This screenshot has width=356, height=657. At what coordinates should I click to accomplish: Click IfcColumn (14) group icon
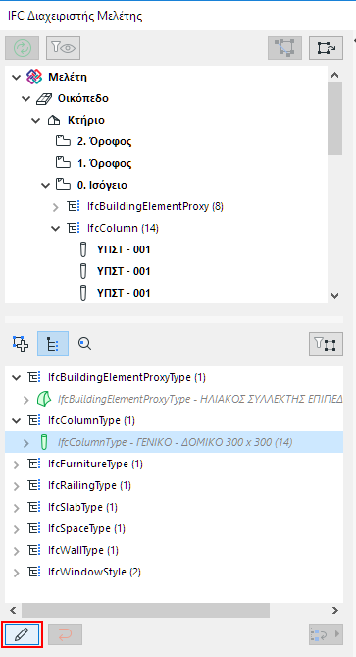tap(74, 229)
